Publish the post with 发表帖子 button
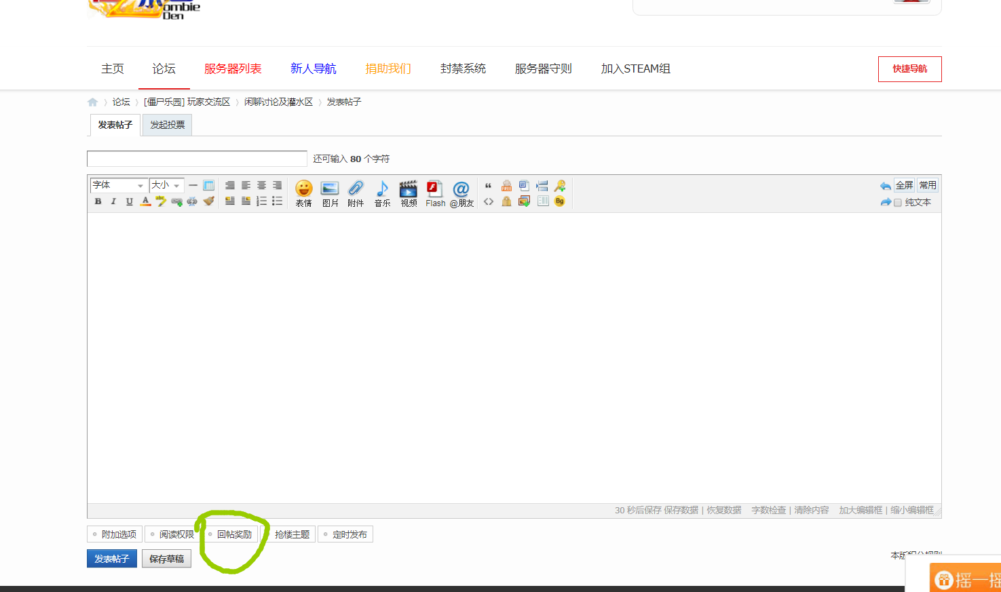This screenshot has height=592, width=1001. click(111, 558)
